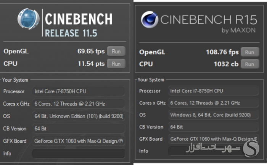
Task: Click the Info field in Cinebench R15
Action: click(x=214, y=151)
